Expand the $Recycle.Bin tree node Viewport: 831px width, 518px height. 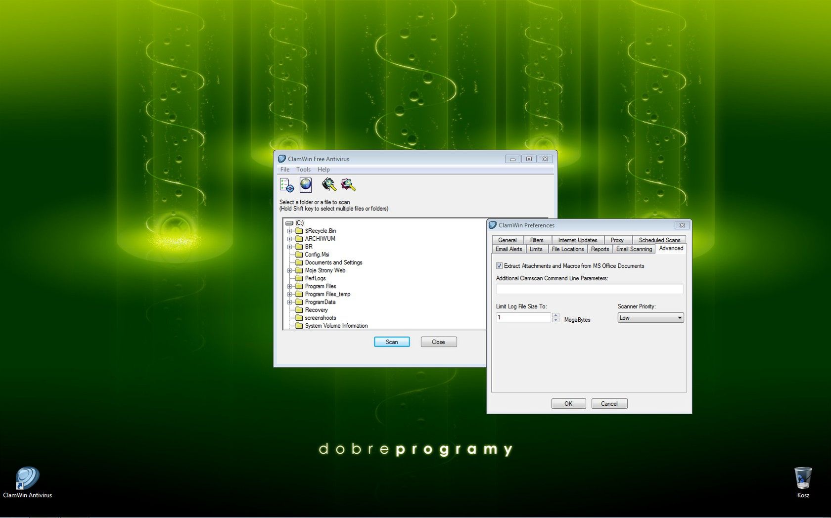pos(289,231)
